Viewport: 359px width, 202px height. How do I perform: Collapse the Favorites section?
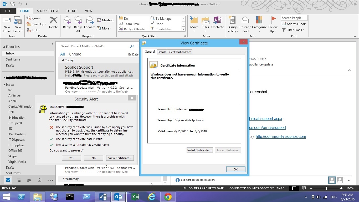[4, 47]
